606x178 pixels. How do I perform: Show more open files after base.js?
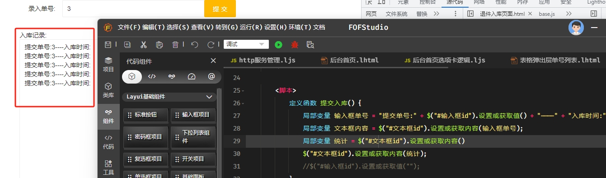pyautogui.click(x=569, y=14)
